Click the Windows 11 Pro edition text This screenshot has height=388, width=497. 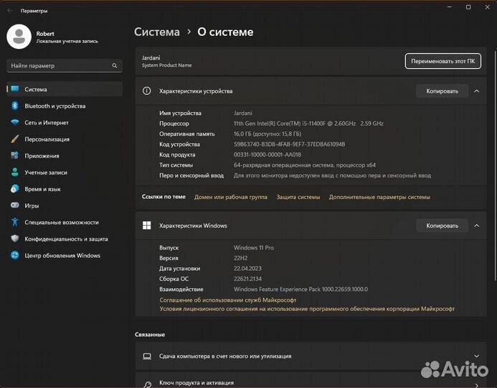tap(254, 247)
